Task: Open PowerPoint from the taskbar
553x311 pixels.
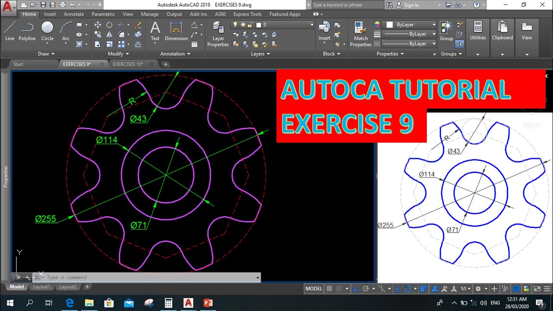Action: click(208, 303)
